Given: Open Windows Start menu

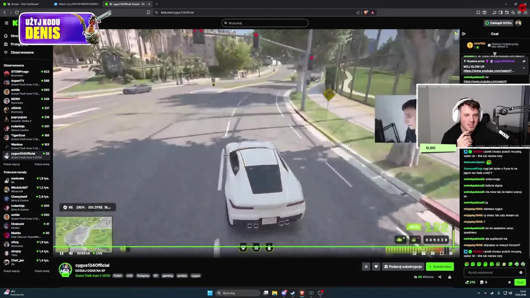Looking at the screenshot, I should click(210, 293).
